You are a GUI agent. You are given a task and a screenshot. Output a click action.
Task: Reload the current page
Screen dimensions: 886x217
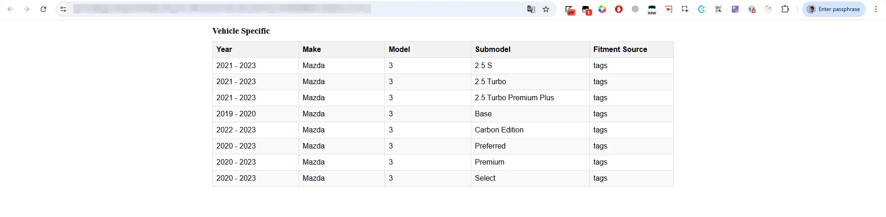coord(43,9)
